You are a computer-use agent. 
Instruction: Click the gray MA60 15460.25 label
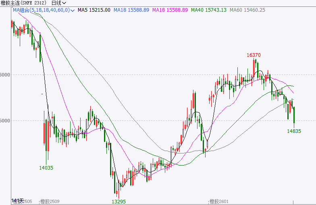pos(247,10)
